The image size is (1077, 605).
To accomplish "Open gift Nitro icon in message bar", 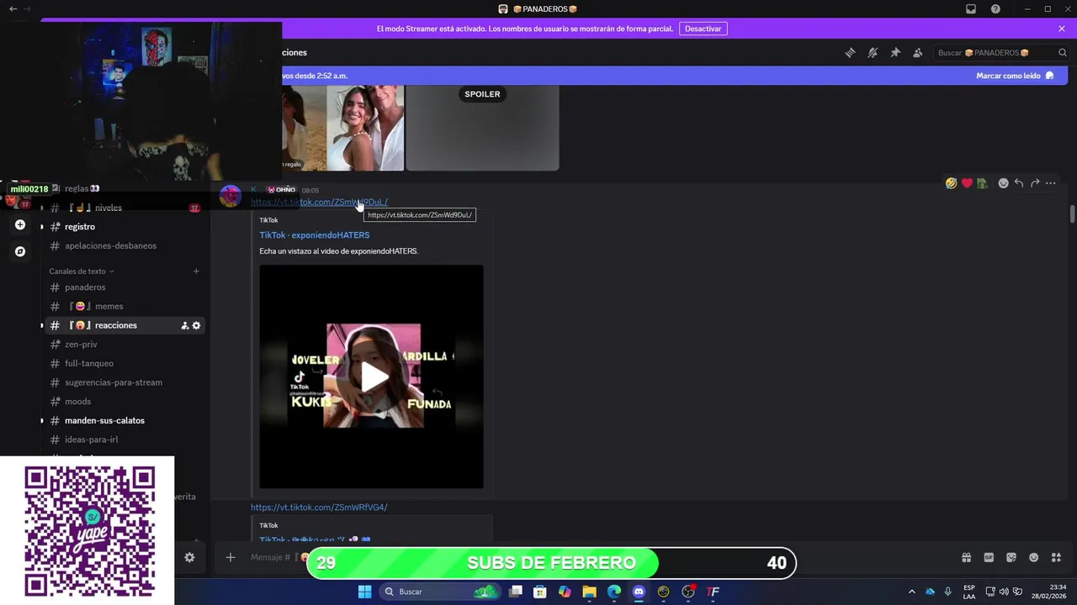I will click(966, 557).
